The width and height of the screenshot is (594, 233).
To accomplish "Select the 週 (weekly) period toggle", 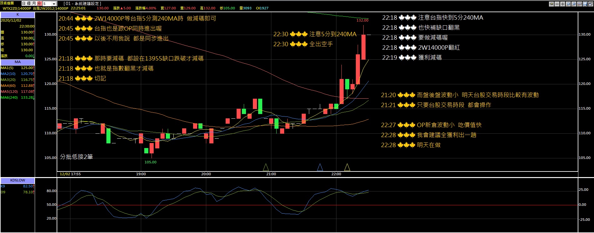I will point(29,3).
